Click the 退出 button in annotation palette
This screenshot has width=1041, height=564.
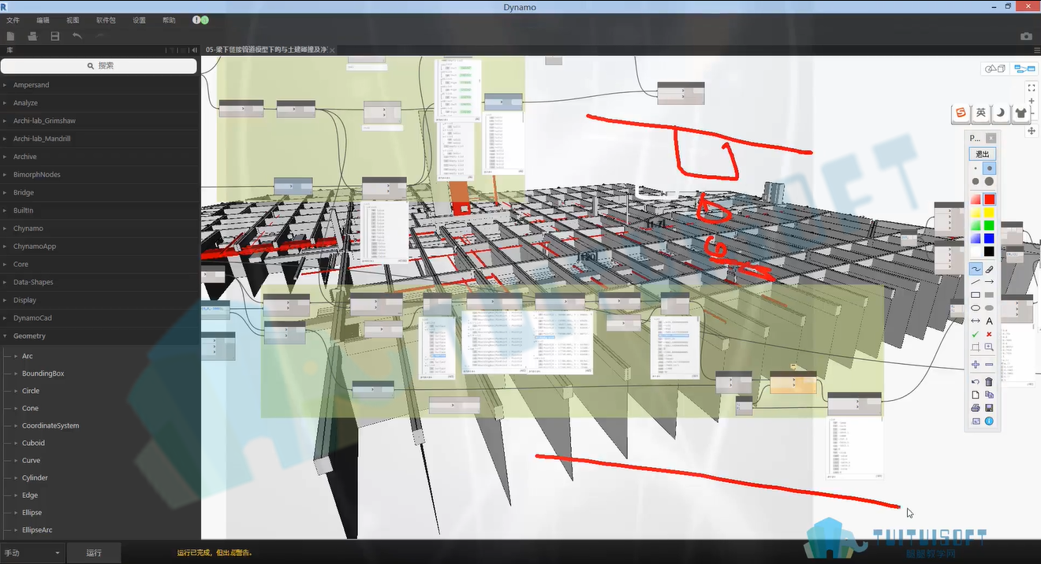click(x=982, y=154)
